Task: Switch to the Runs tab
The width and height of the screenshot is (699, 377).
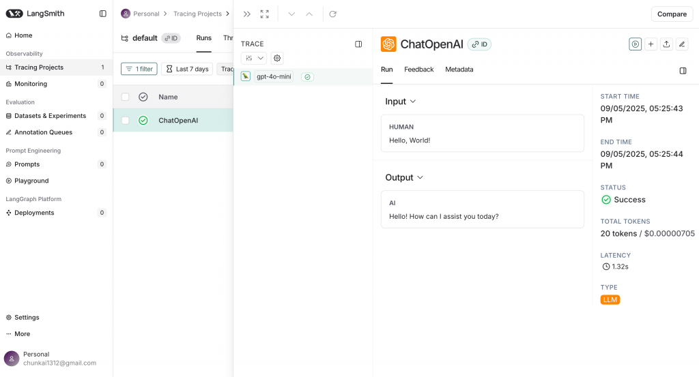Action: tap(203, 38)
